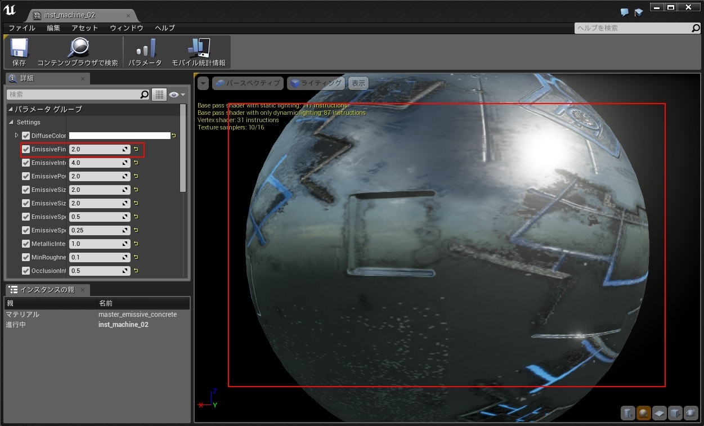Expand the DiffuseColor parameter arrow
704x426 pixels.
pos(16,136)
